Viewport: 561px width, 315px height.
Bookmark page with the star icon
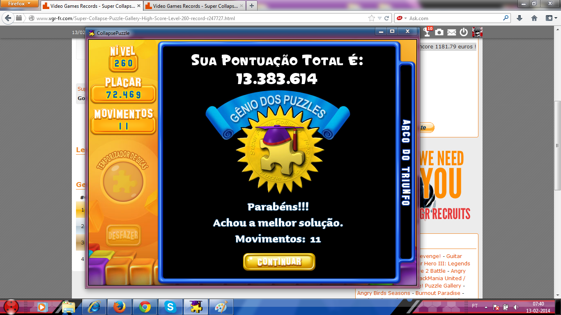(371, 18)
